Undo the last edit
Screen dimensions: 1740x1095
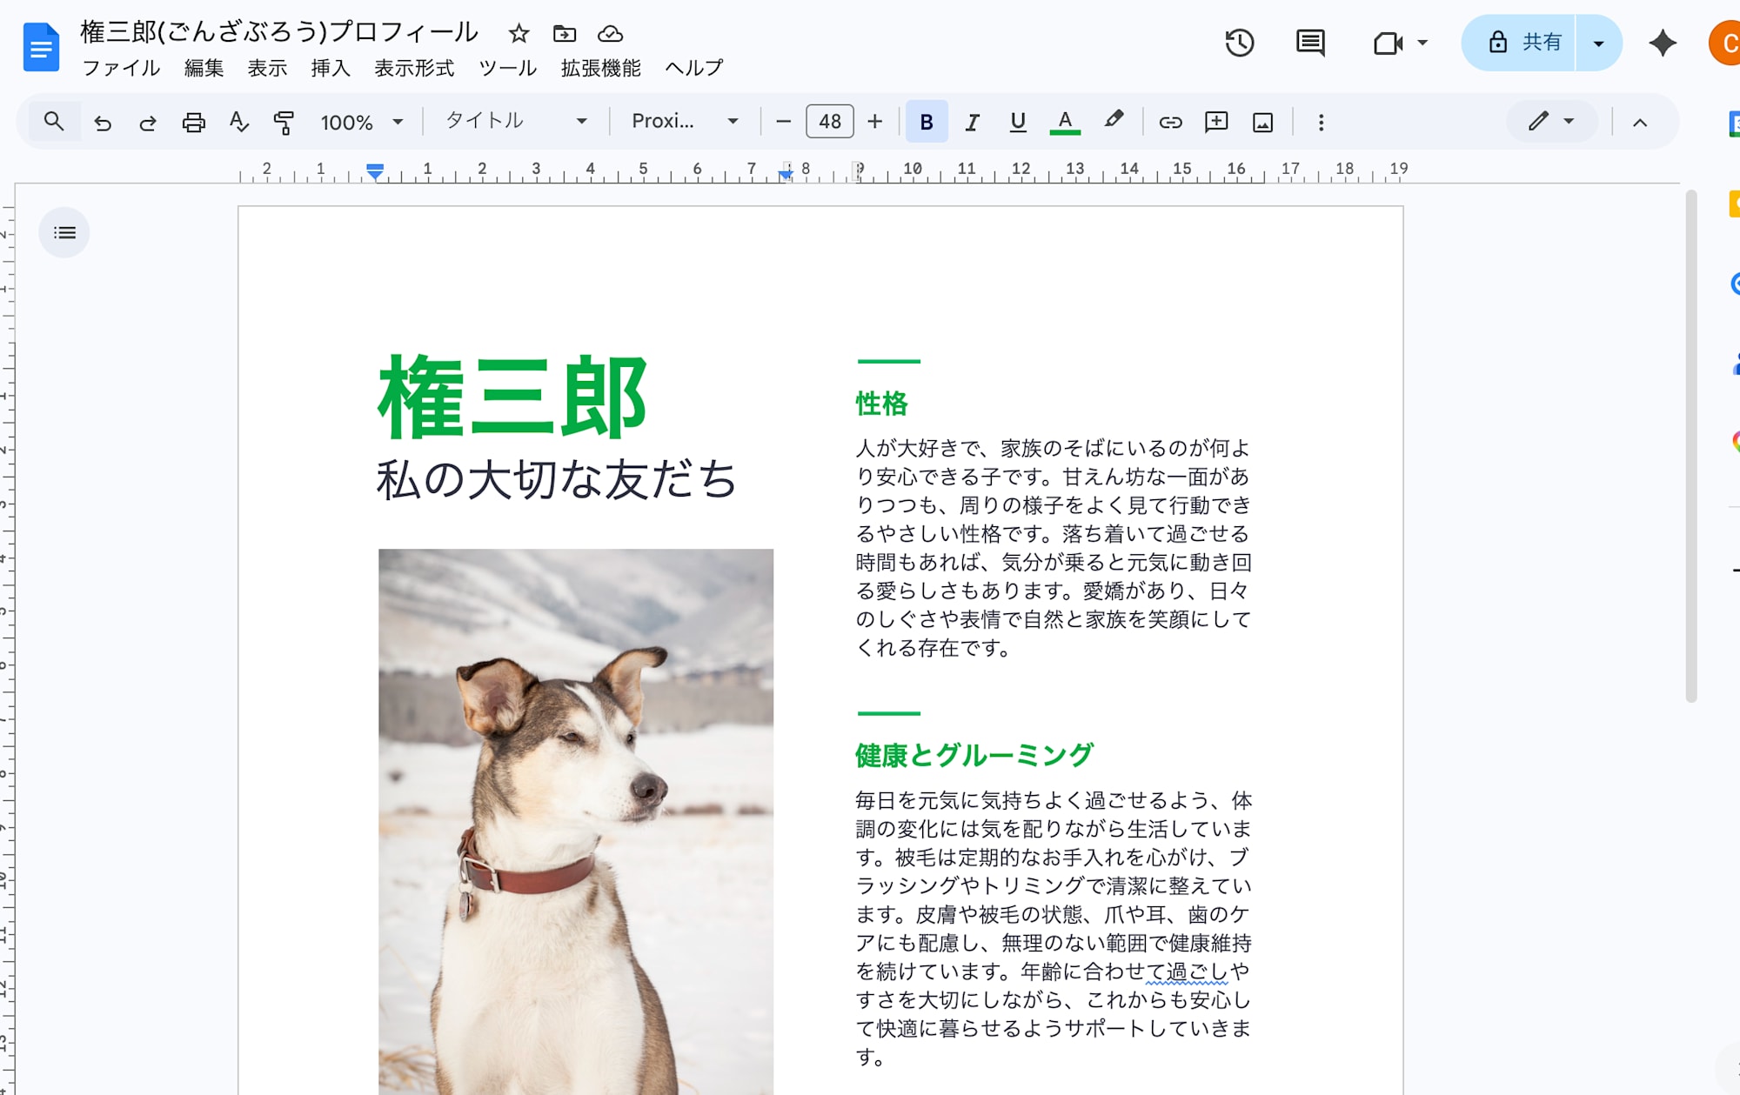tap(104, 122)
